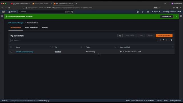Image resolution: width=183 pixels, height=103 pixels.
Task: Go to AWS Systems Manager breadcrumb
Action: pos(16,23)
